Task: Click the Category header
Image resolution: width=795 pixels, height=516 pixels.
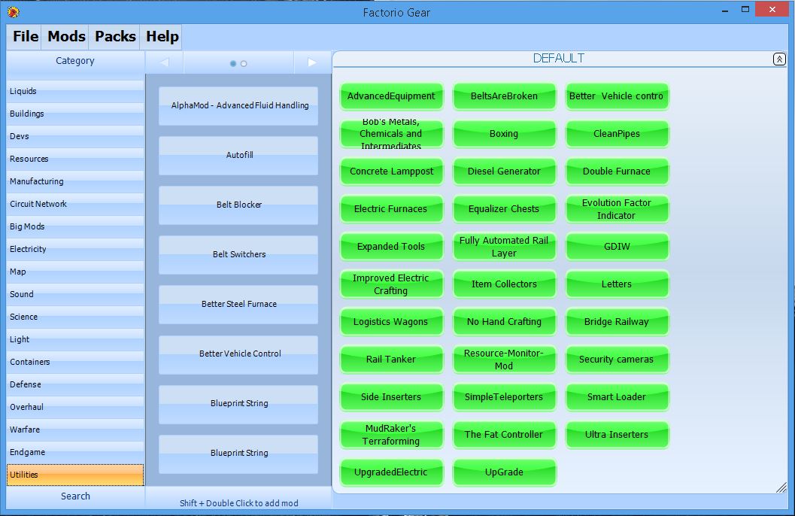Action: pos(75,61)
